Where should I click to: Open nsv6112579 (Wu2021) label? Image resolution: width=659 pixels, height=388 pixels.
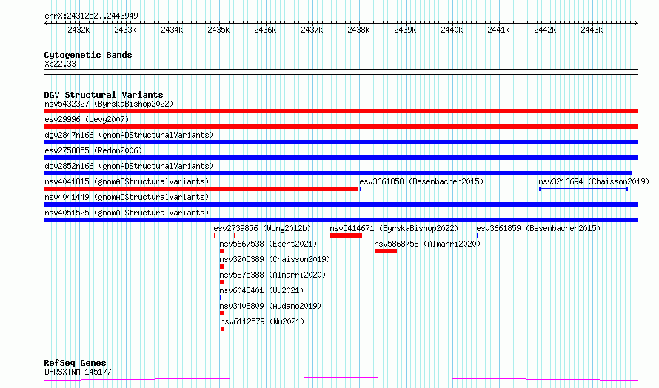coord(262,321)
